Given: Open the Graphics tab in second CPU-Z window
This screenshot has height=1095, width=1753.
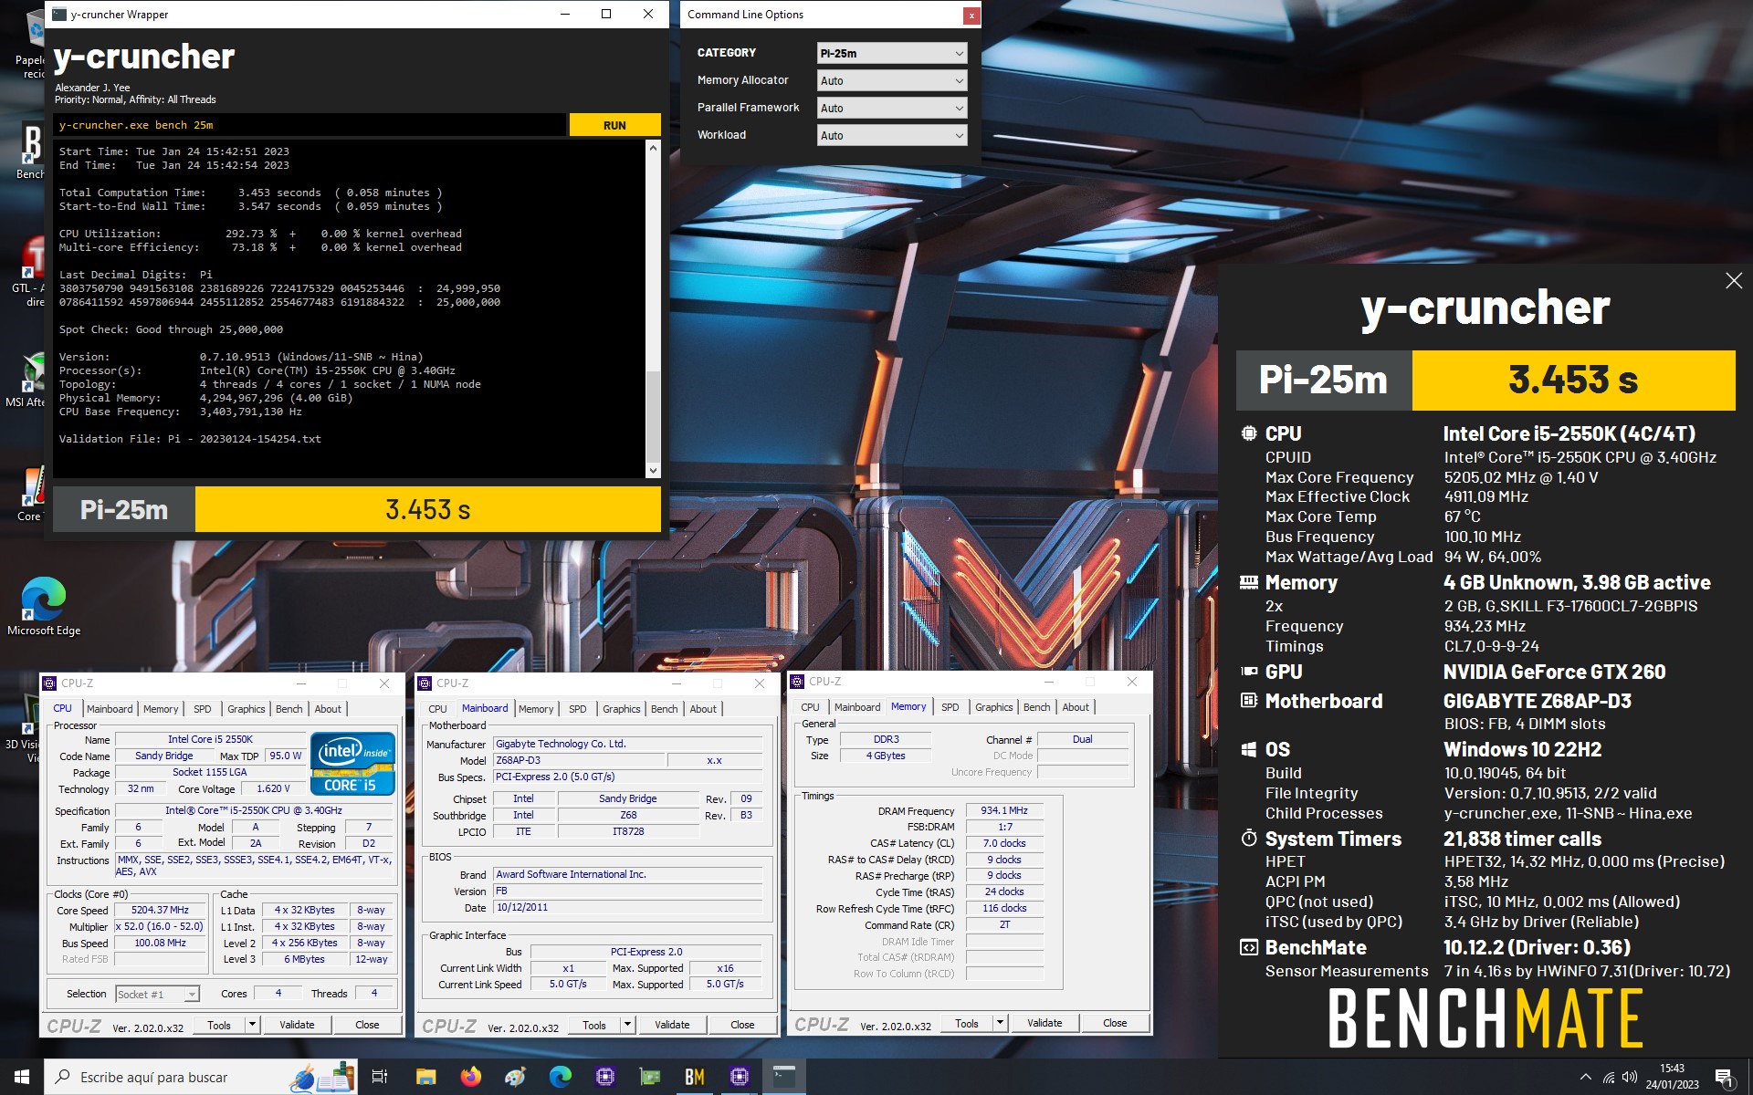Looking at the screenshot, I should point(622,709).
